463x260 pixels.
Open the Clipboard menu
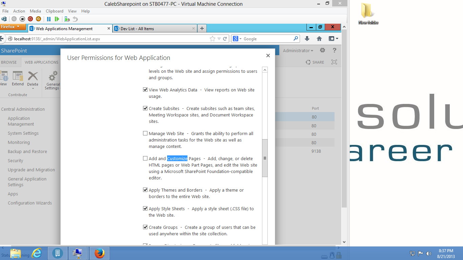(54, 11)
